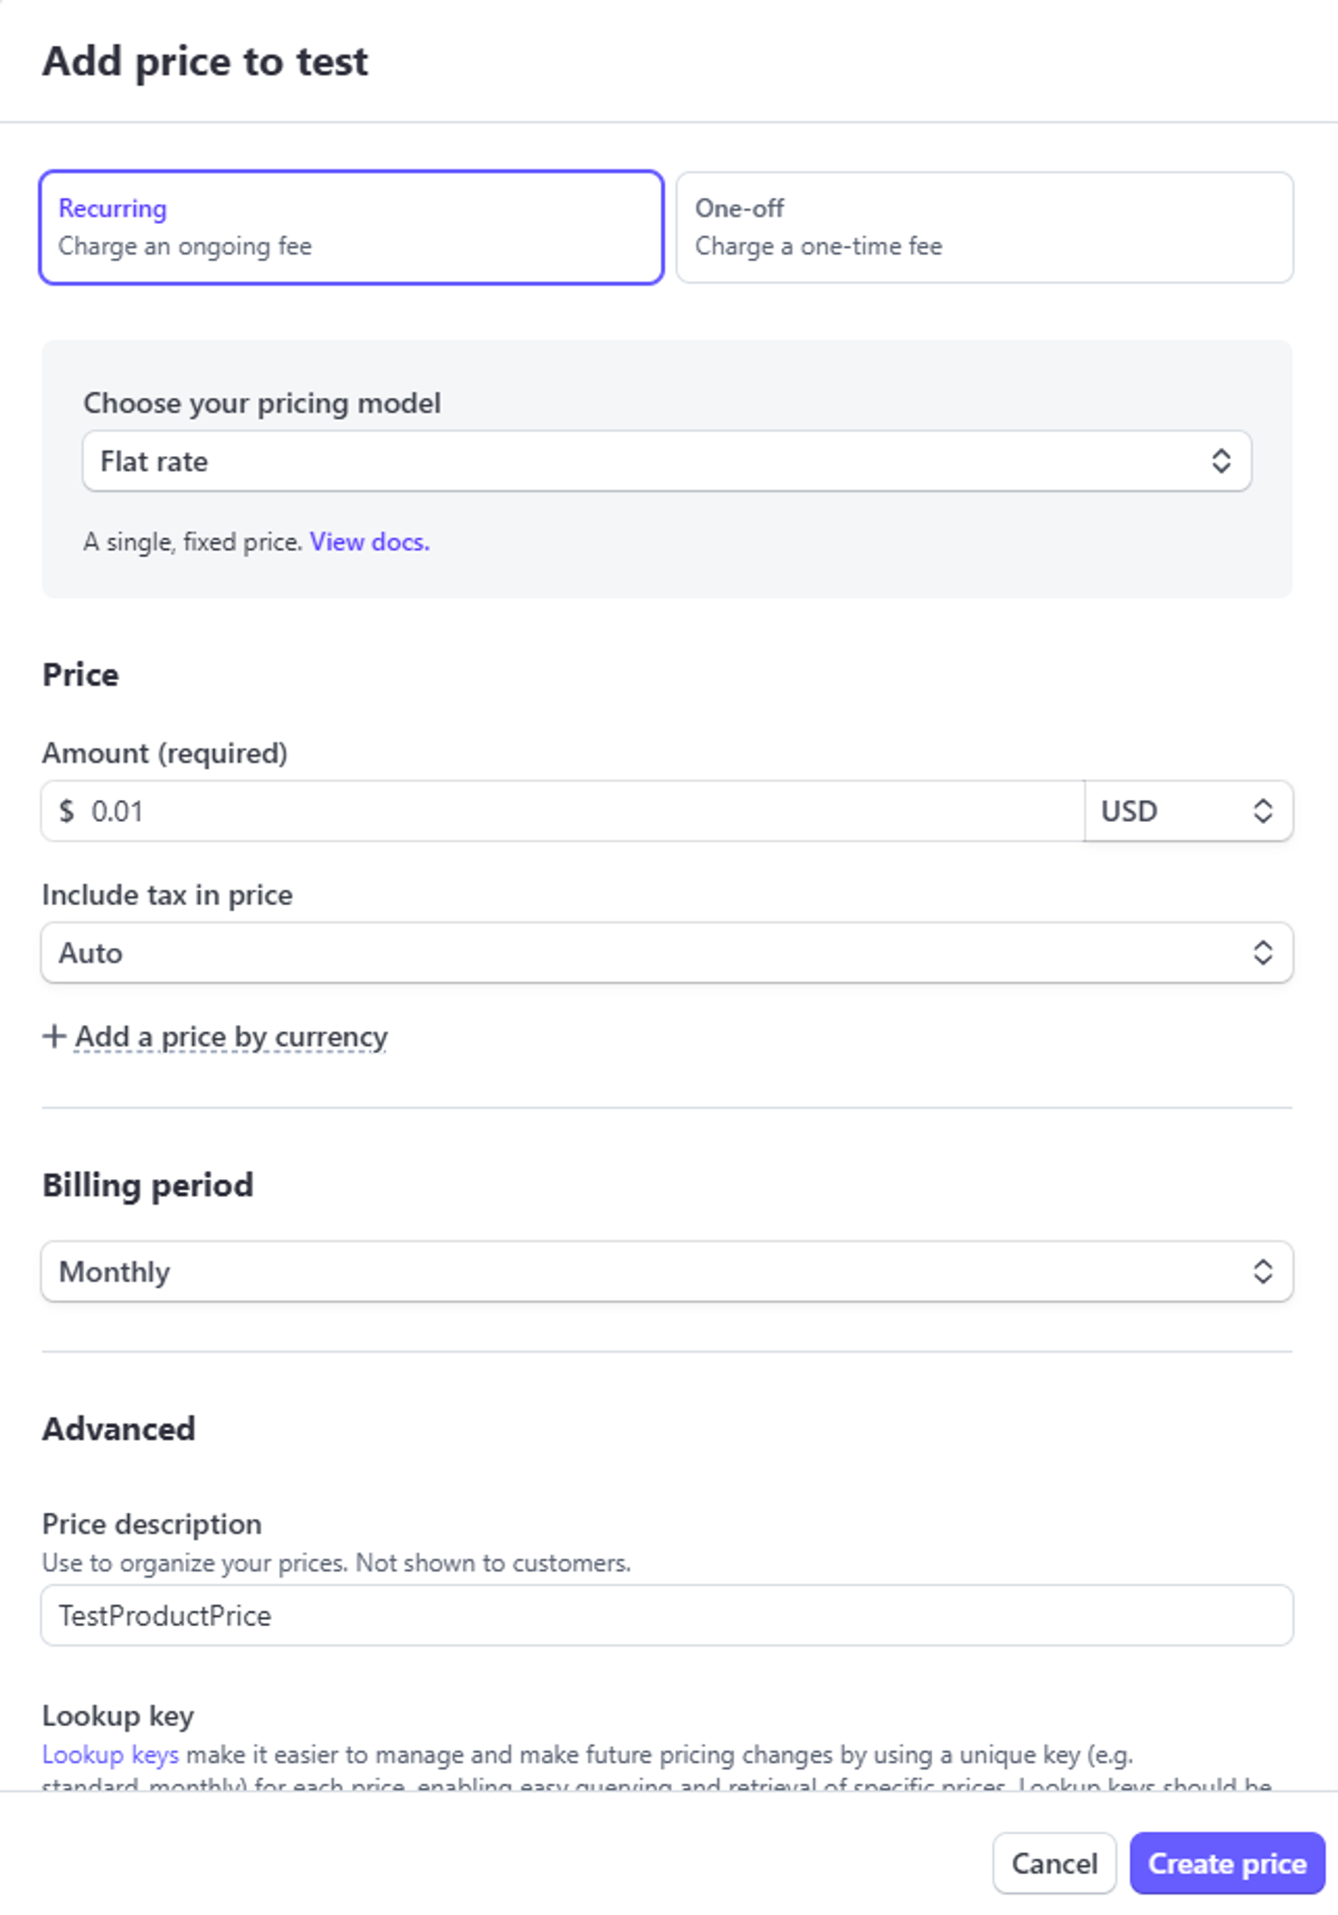Click the Create price button
This screenshot has width=1338, height=1915.
point(1227,1863)
